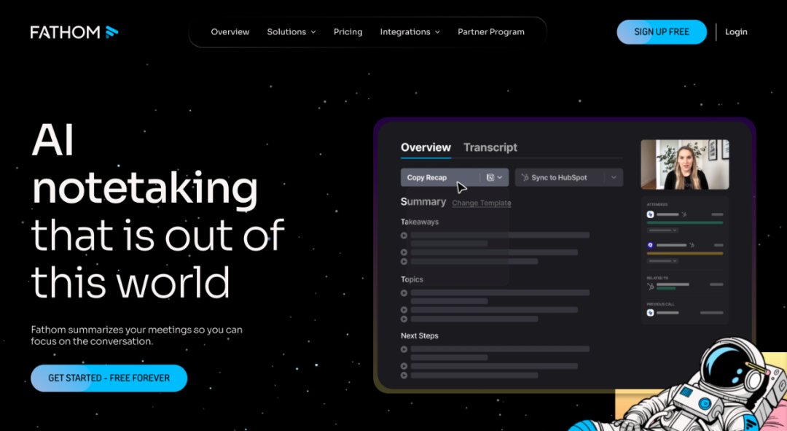Expand the Solutions menu
Screen dimensions: 787x431
pos(291,31)
